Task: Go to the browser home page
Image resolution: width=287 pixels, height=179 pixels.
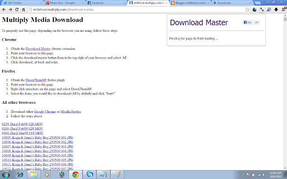Action: click(x=23, y=9)
